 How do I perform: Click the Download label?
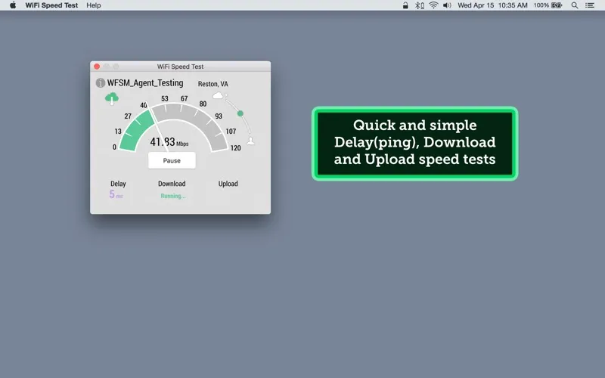(x=172, y=184)
